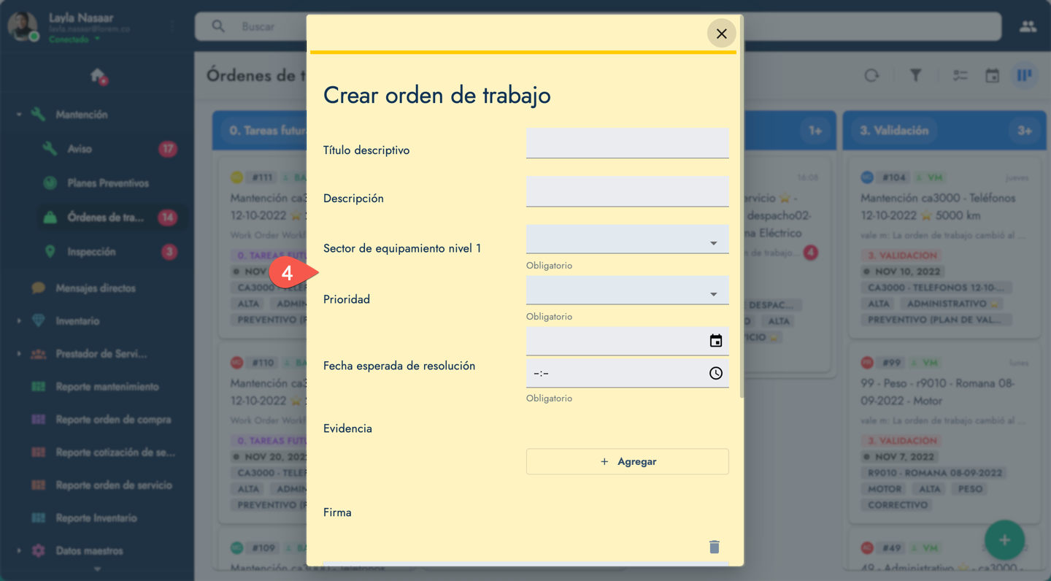
Task: Open the Conectado status dropdown
Action: [74, 39]
